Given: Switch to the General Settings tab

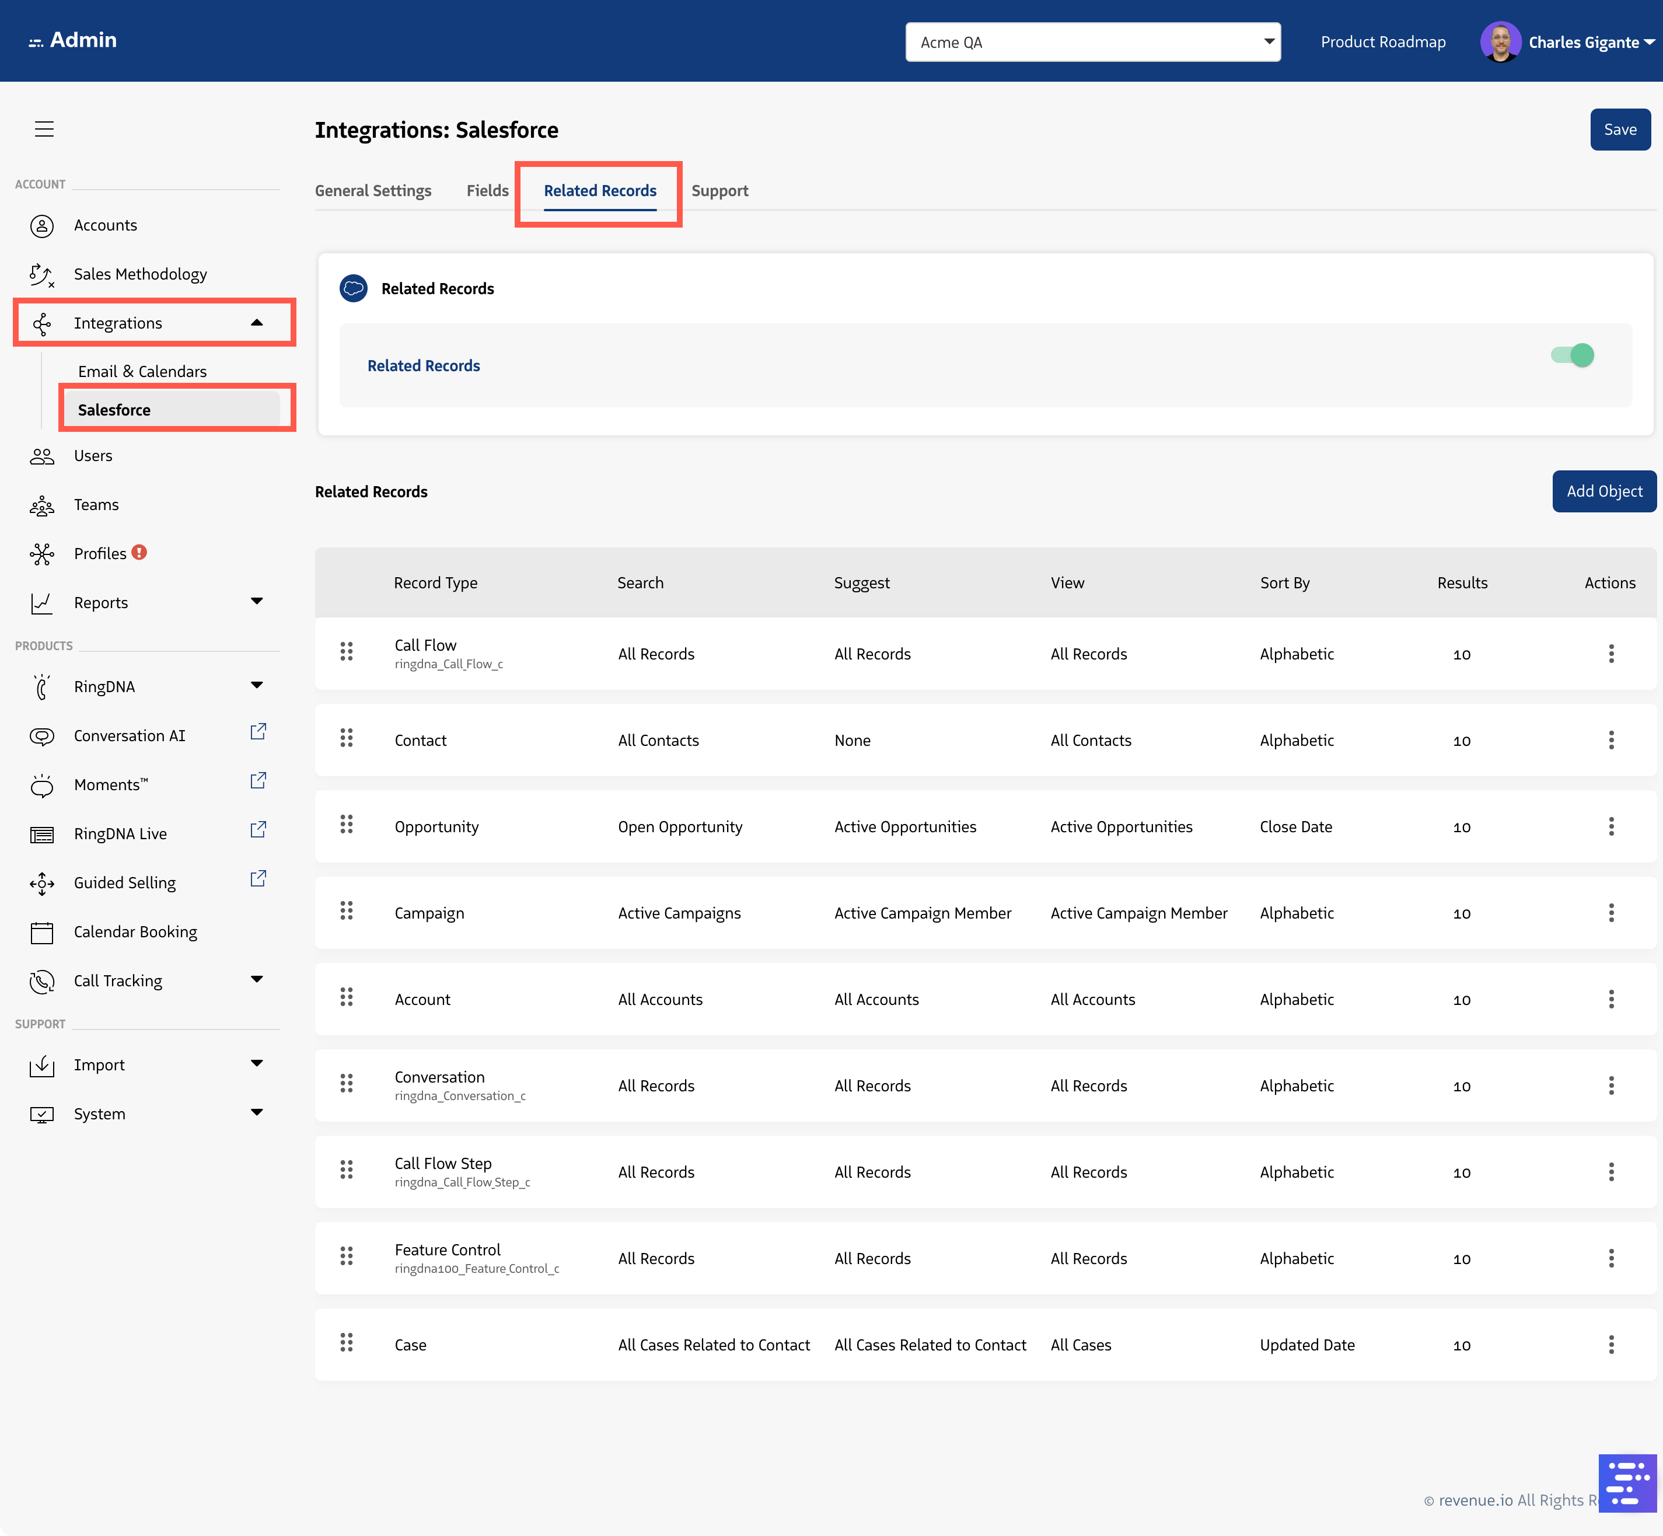Looking at the screenshot, I should click(373, 191).
